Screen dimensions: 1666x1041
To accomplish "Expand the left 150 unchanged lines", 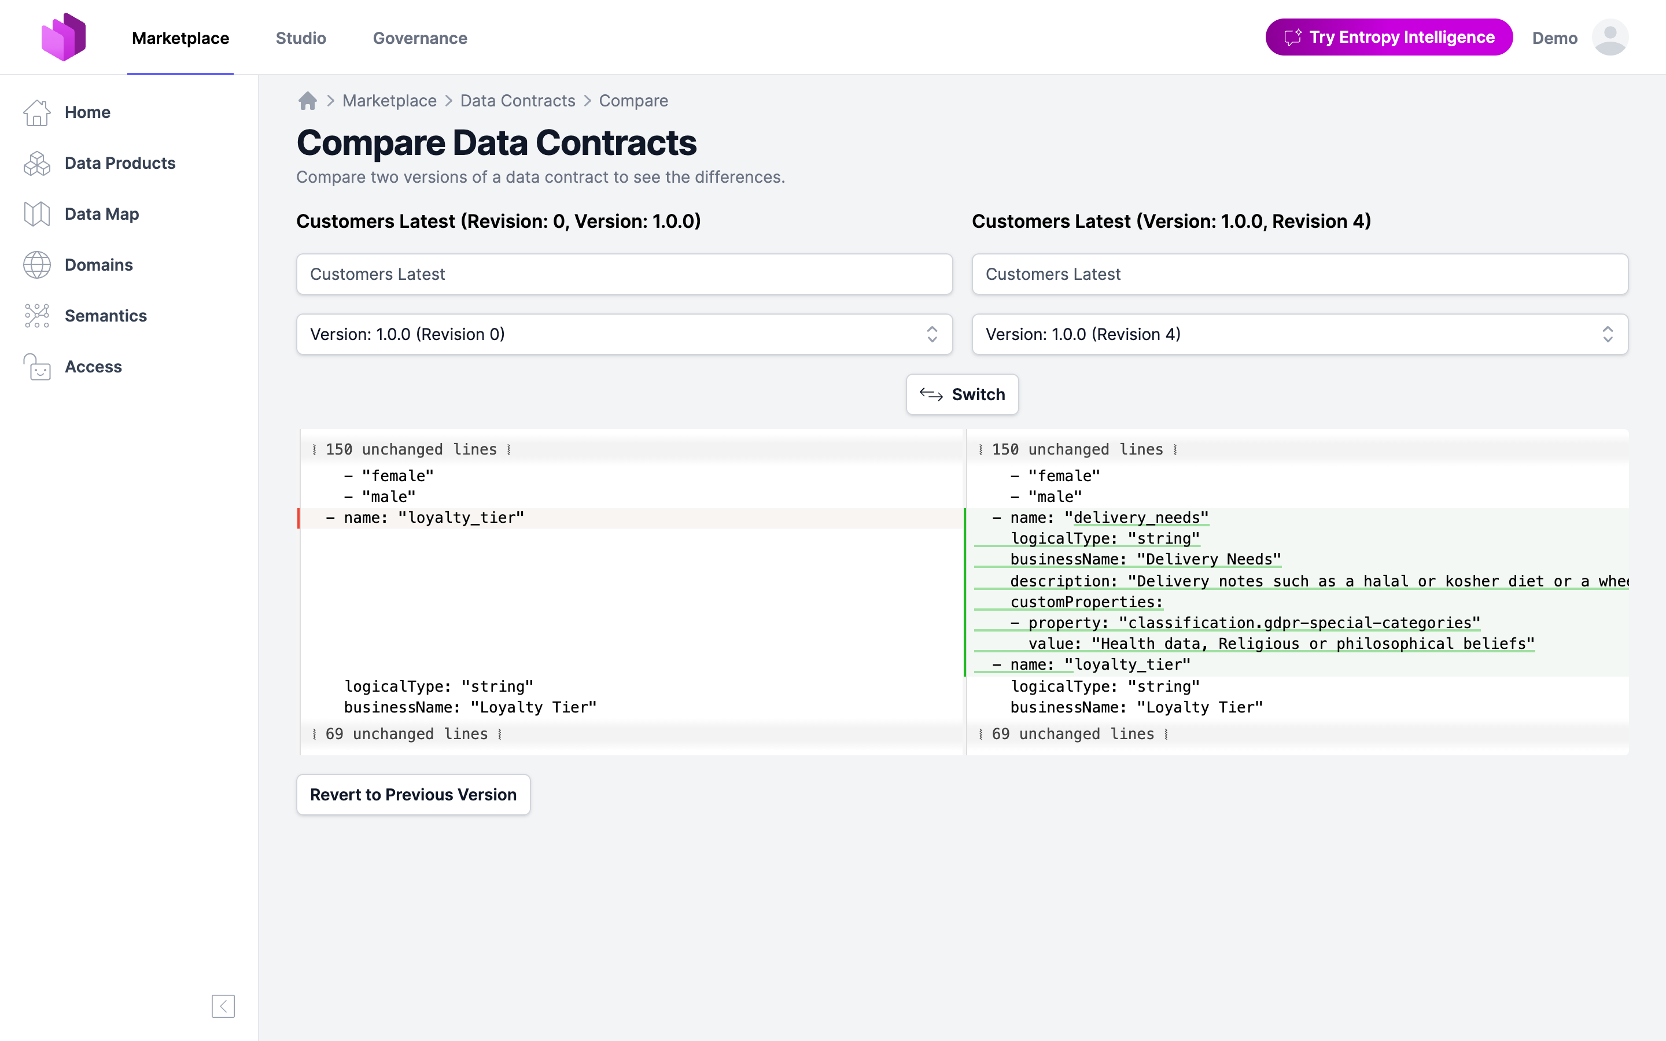I will coord(411,449).
